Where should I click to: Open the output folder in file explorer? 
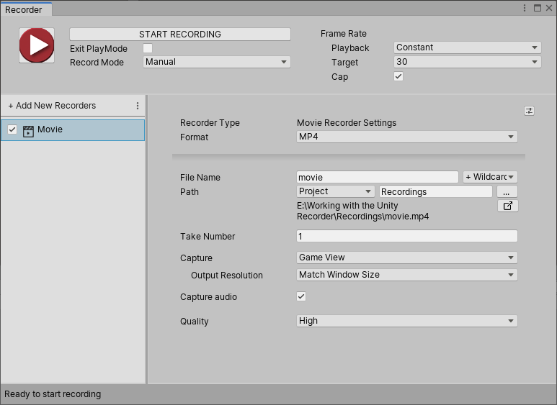click(x=507, y=206)
